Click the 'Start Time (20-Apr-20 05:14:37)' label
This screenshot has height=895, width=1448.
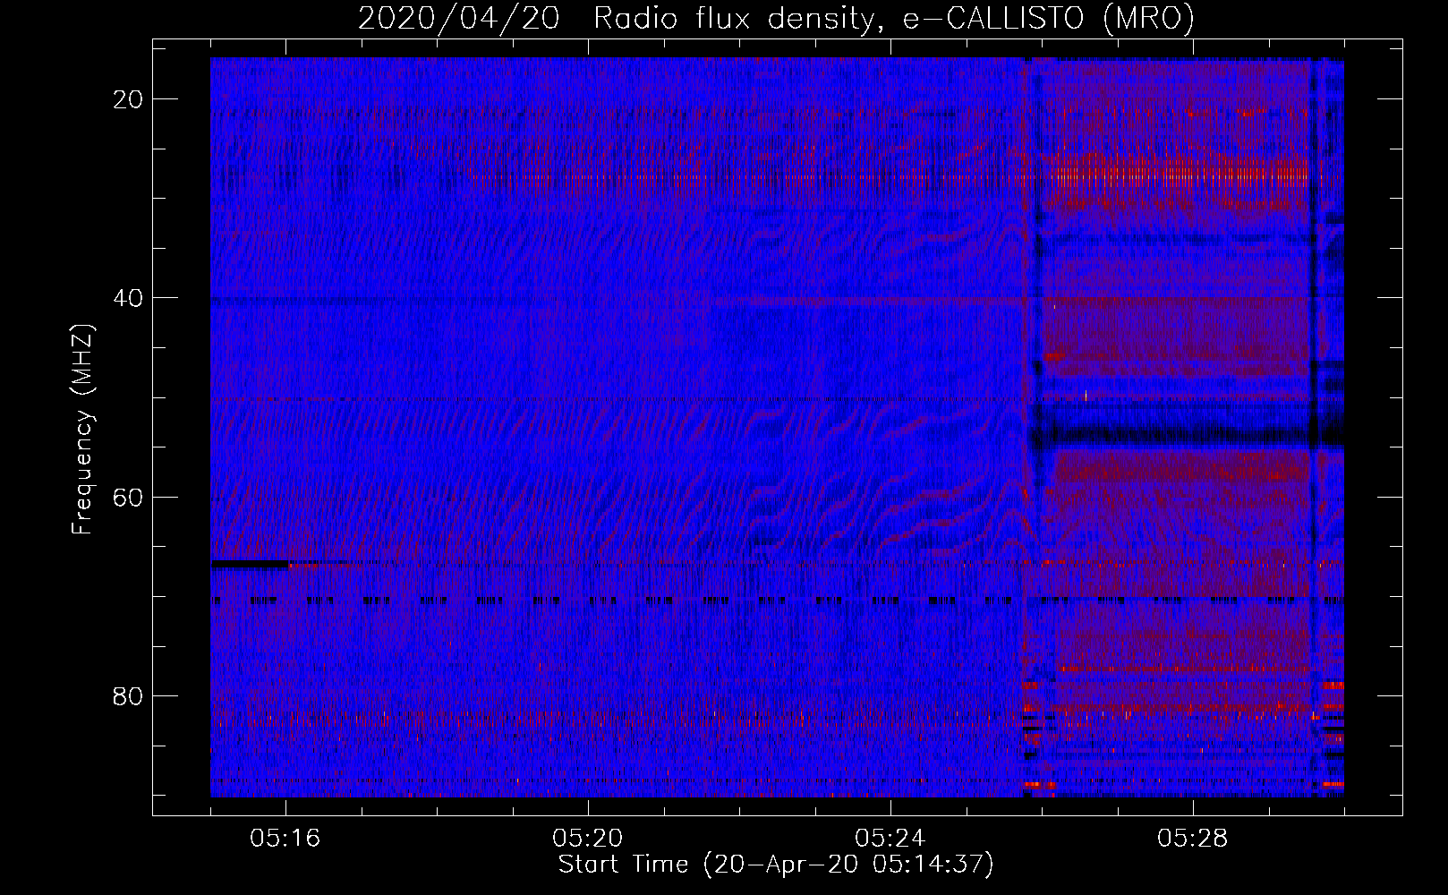point(776,865)
